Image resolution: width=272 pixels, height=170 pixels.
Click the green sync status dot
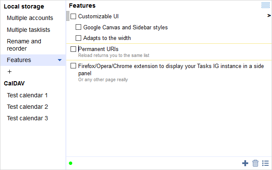71,163
